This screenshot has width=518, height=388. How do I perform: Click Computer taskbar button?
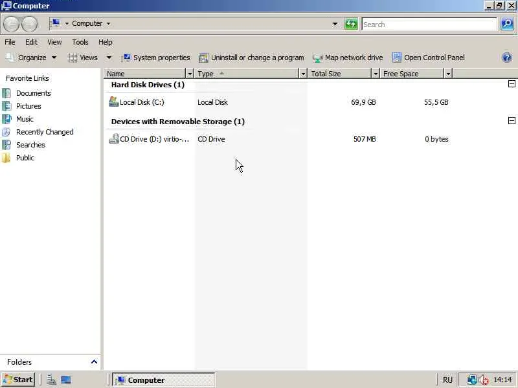164,380
